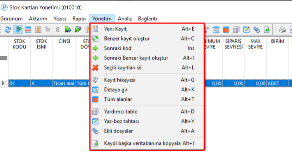The width and height of the screenshot is (292, 162).
Task: Open the Yazıcı menu
Action: (60, 19)
